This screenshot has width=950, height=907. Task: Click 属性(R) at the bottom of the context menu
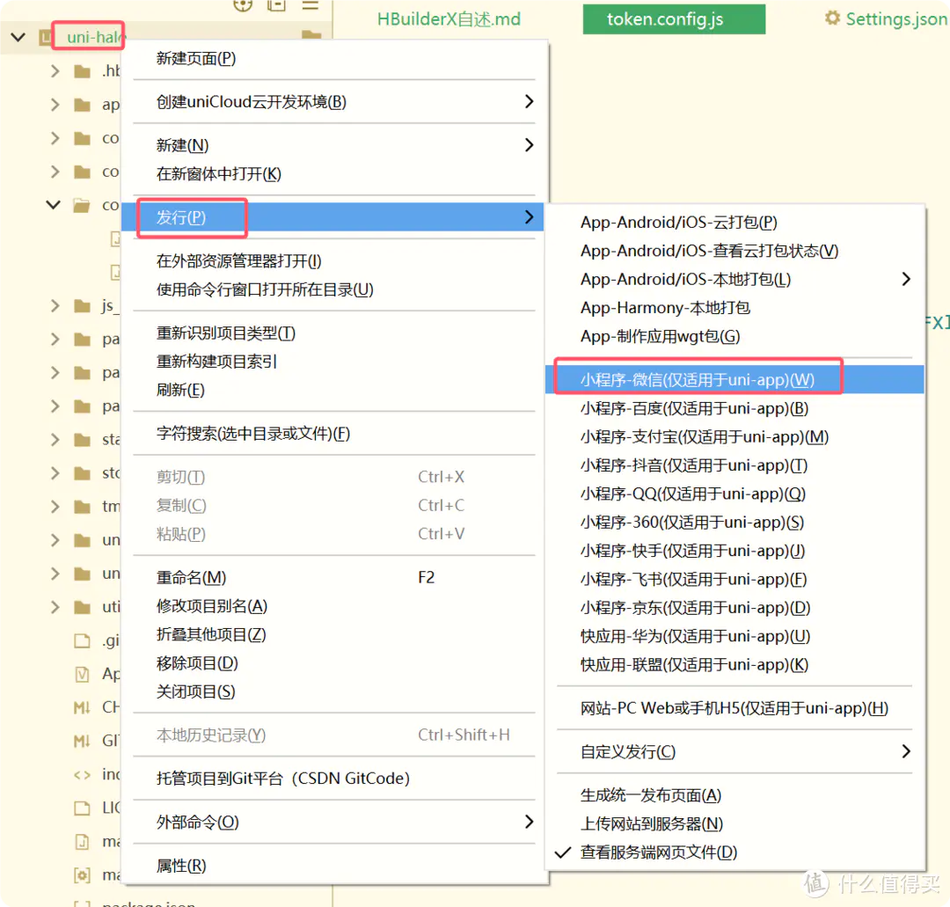[x=181, y=866]
